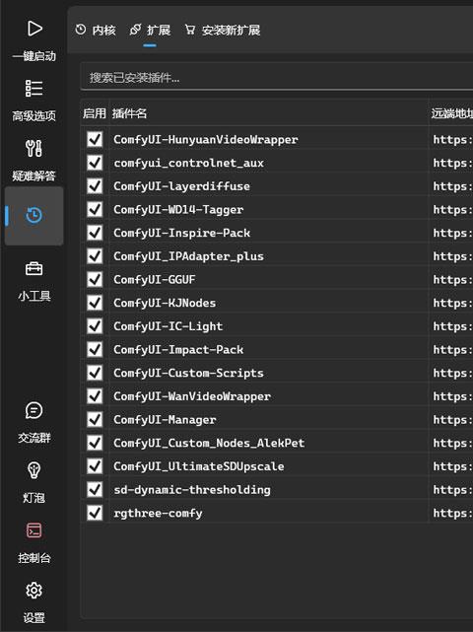Click the 启用 column header
The image size is (473, 632).
point(95,113)
